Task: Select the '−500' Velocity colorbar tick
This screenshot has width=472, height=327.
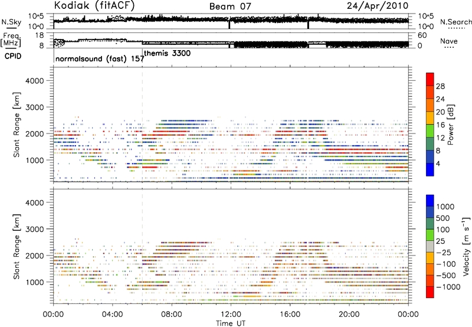Action: coord(446,275)
